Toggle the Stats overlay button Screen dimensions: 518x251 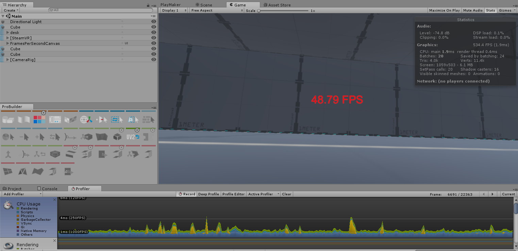coord(490,11)
